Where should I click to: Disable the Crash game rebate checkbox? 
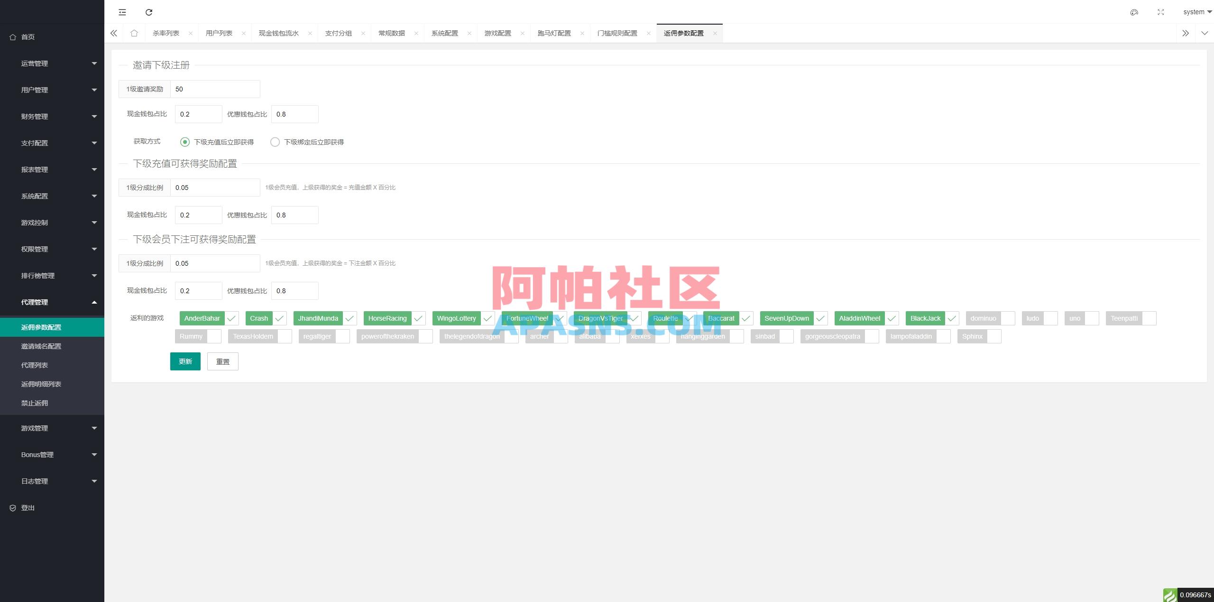tap(279, 318)
